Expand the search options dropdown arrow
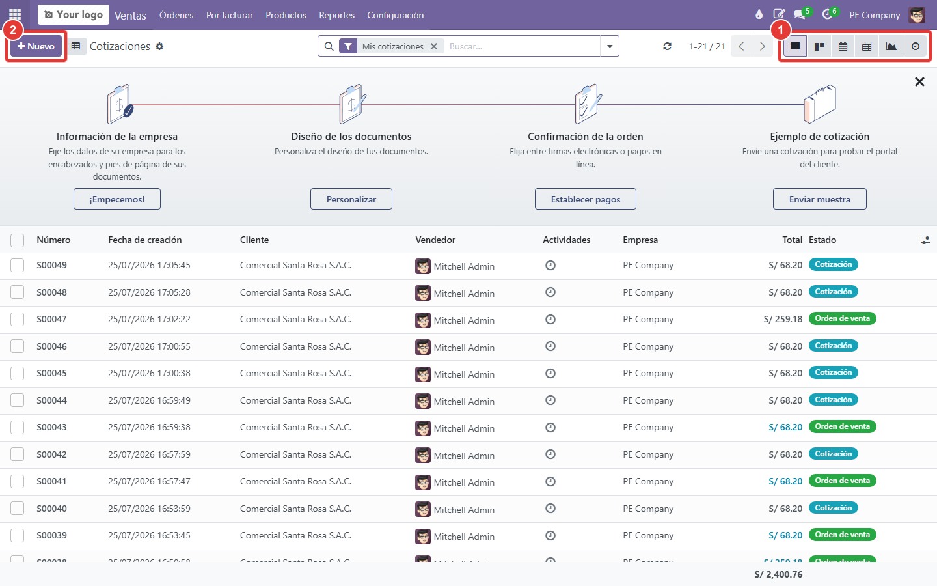The image size is (937, 586). pyautogui.click(x=610, y=46)
